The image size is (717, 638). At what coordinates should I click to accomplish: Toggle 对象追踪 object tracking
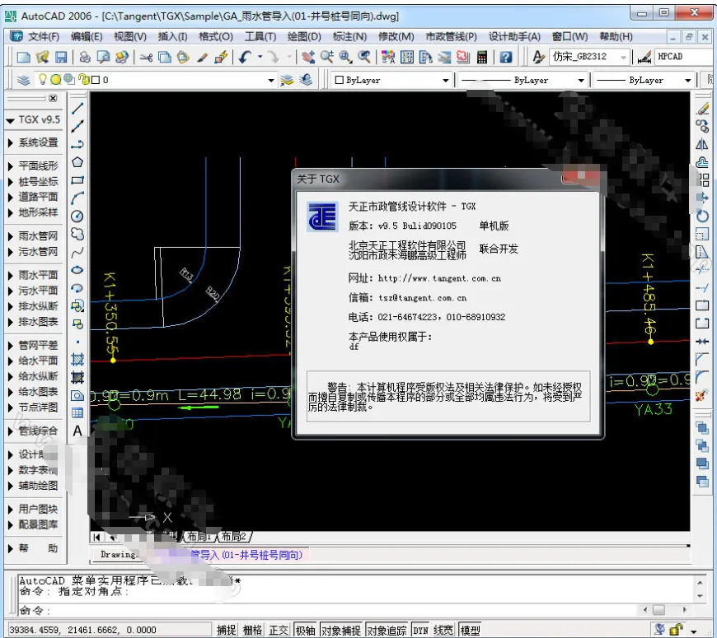pos(387,631)
